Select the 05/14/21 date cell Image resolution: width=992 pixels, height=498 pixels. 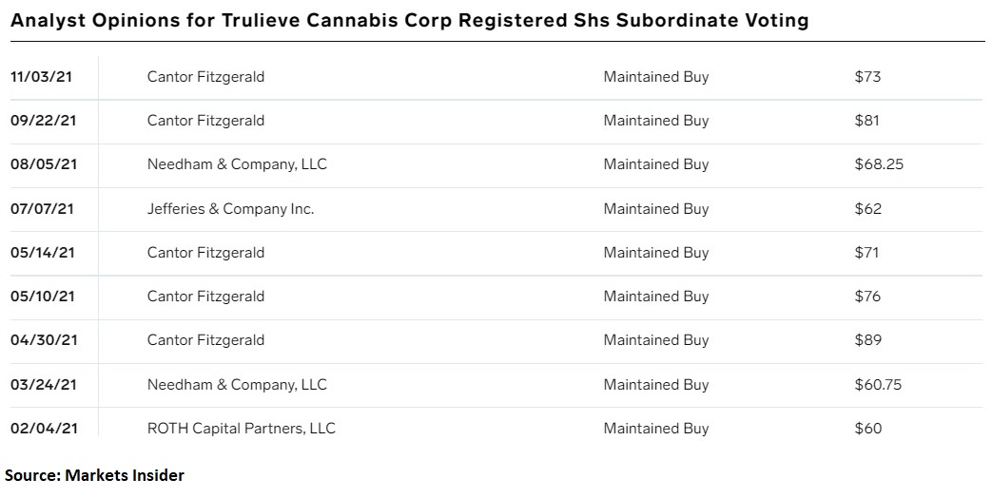[x=43, y=252]
